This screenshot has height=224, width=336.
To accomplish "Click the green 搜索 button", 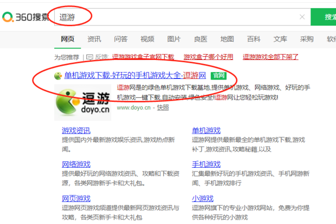I will click(x=324, y=17).
